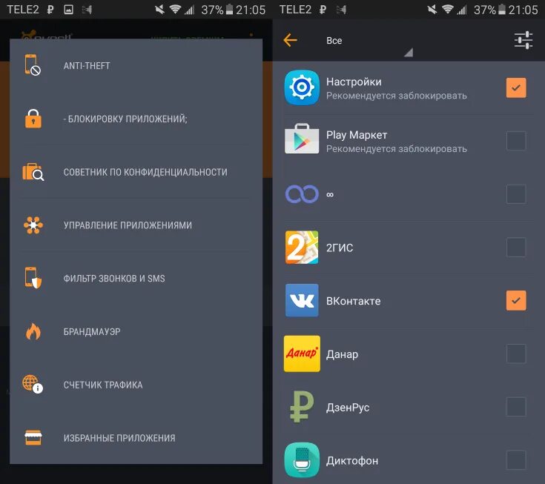Image resolution: width=545 pixels, height=484 pixels.
Task: Tap the 21:05 clock in right status bar
Action: [x=523, y=10]
